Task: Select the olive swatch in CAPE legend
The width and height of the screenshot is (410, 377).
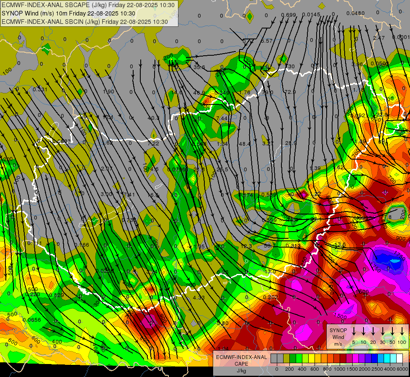Action: pos(286,359)
